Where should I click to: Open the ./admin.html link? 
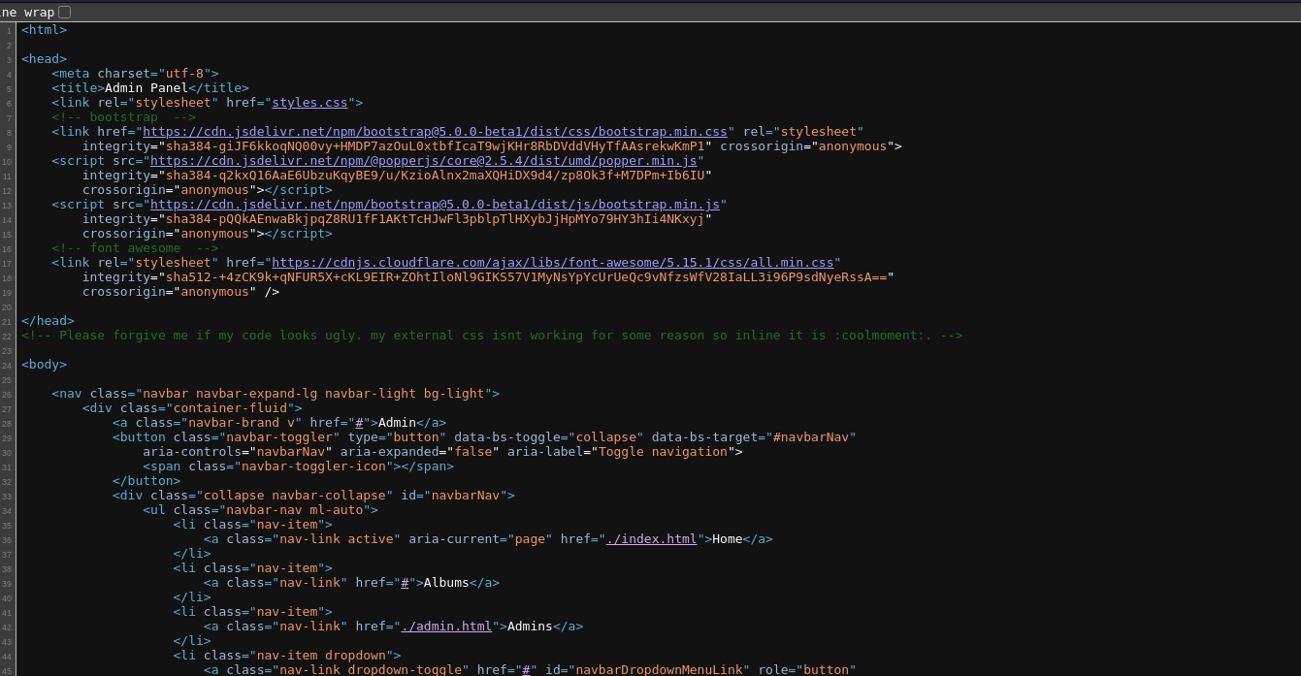tap(446, 626)
